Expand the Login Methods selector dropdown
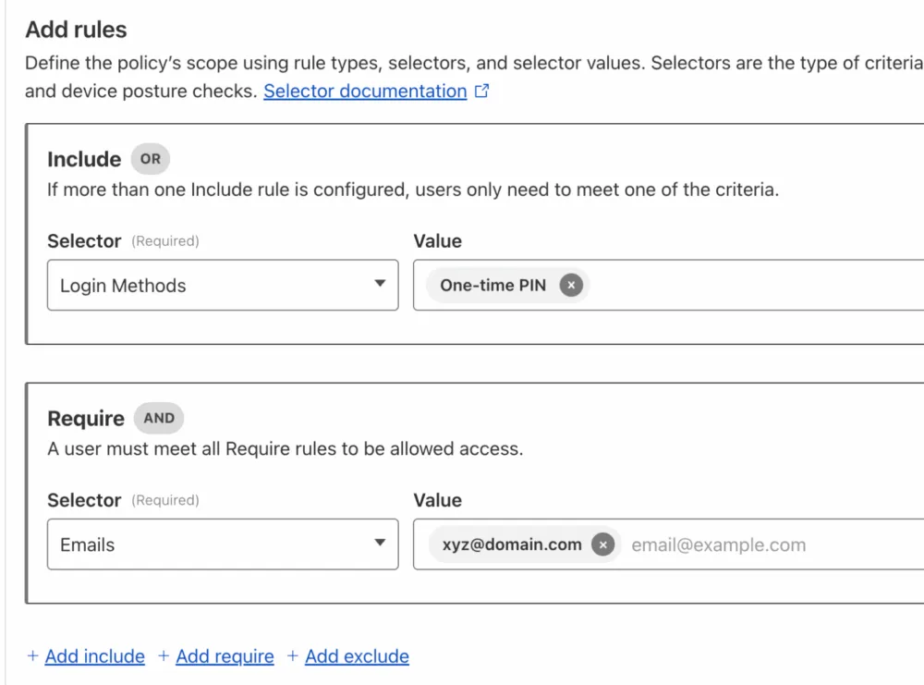Screen dimensions: 924x685 (x=223, y=286)
